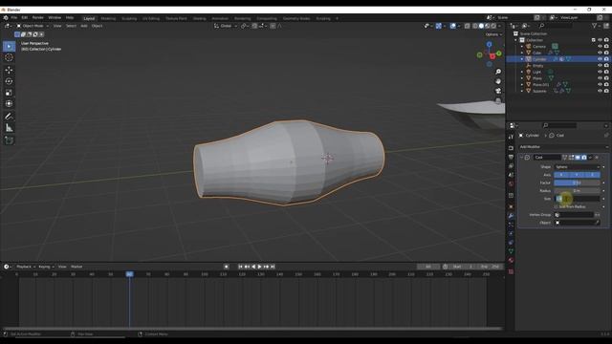Expand the Camera item in outliner
This screenshot has width=612, height=344.
[x=522, y=47]
